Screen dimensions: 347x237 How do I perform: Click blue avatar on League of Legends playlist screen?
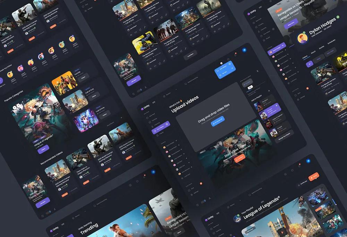308,161
